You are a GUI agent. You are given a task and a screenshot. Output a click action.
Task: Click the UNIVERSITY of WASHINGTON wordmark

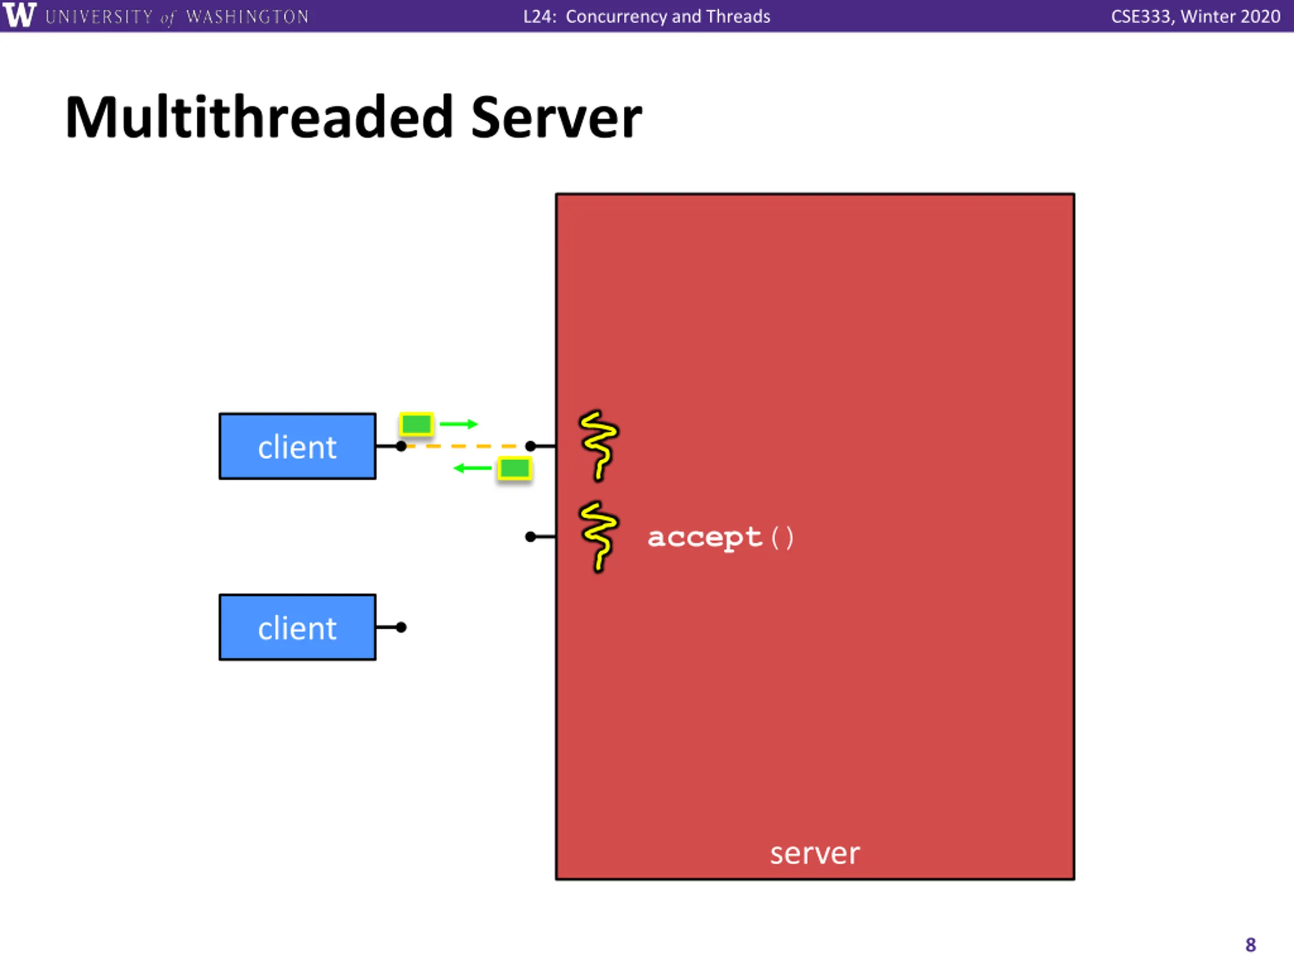(x=177, y=17)
